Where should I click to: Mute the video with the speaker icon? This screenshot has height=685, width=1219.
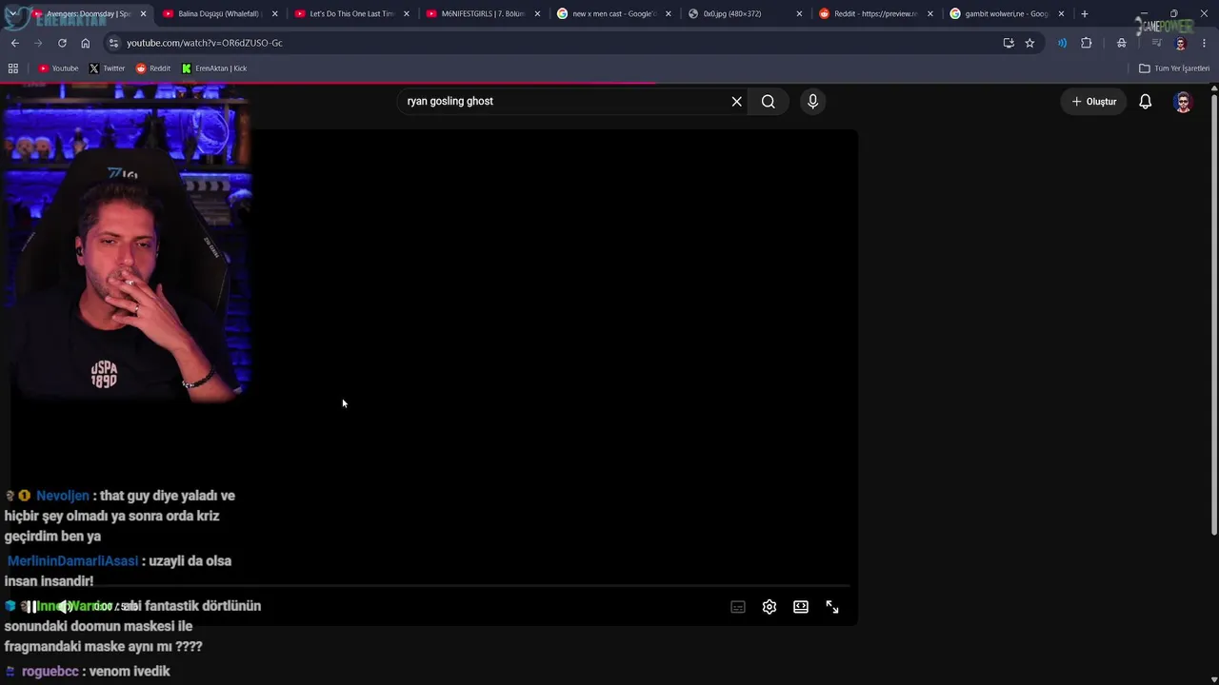click(64, 607)
